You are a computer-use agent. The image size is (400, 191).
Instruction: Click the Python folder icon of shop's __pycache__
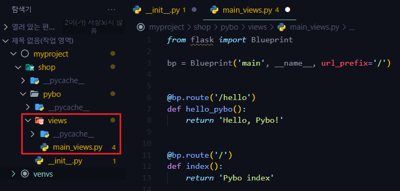pos(35,80)
